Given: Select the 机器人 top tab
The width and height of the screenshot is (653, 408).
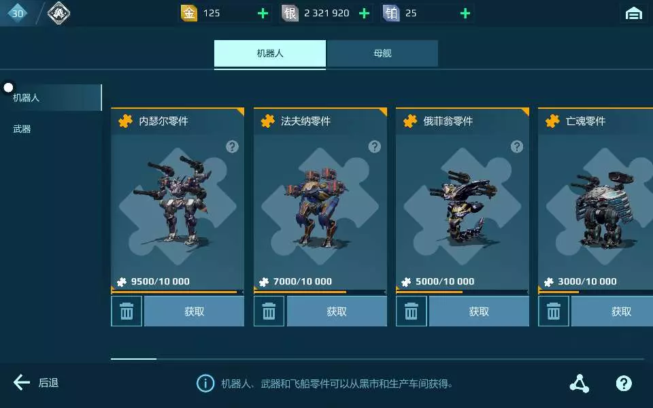Looking at the screenshot, I should tap(270, 53).
